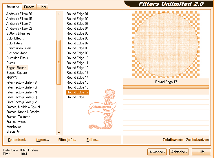The height and width of the screenshot is (158, 214).
Task: Click Zufallswerte to randomize values
Action: [x=173, y=140]
